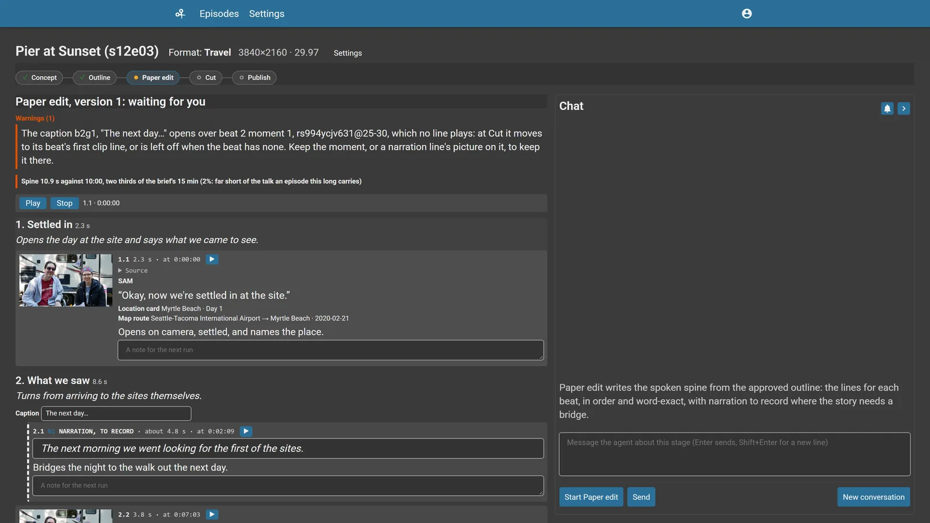The width and height of the screenshot is (930, 523).
Task: Open the user account icon
Action: [747, 13]
